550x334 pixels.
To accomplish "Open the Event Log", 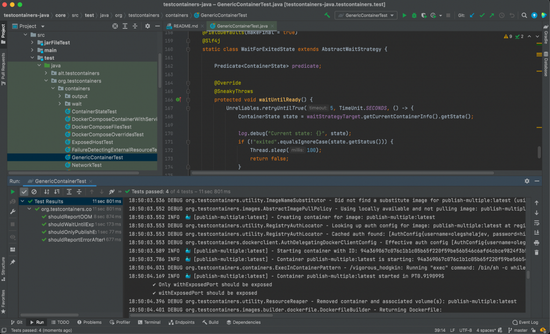I will coord(526,322).
